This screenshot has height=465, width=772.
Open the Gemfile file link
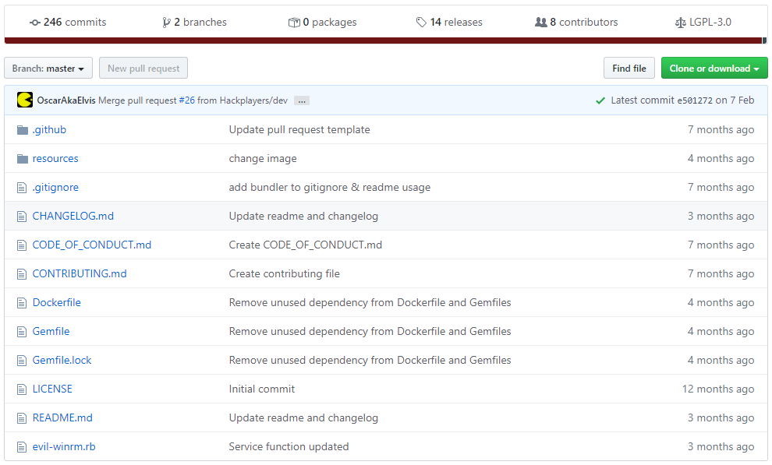click(x=51, y=332)
